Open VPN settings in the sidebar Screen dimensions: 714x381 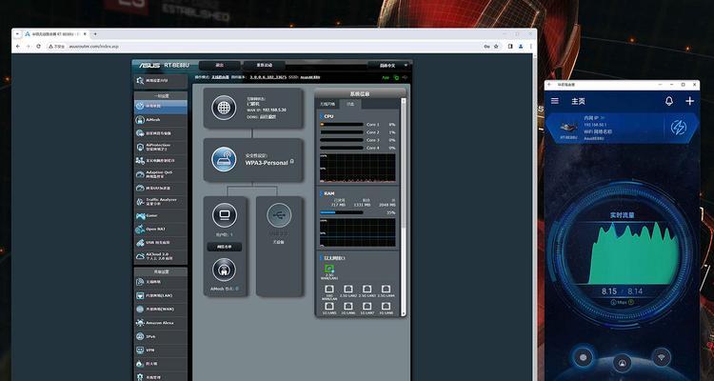[160, 350]
